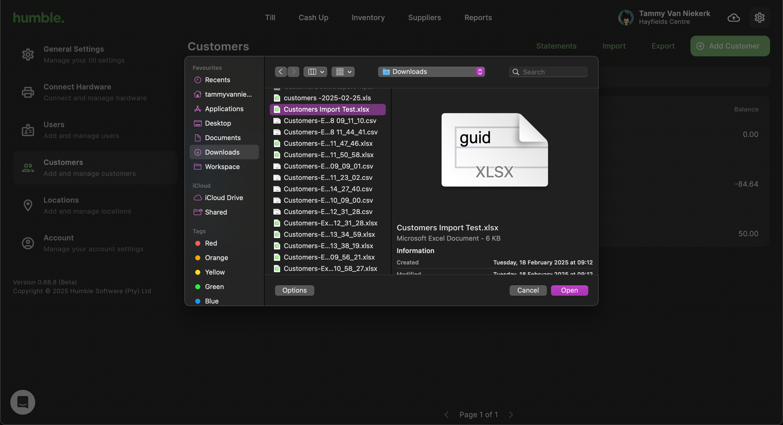Go back with file dialog back arrow
This screenshot has height=425, width=783.
pos(281,72)
